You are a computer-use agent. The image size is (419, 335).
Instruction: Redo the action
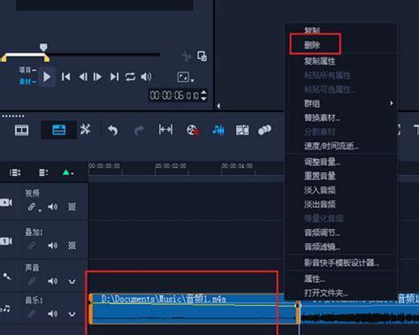coord(139,130)
